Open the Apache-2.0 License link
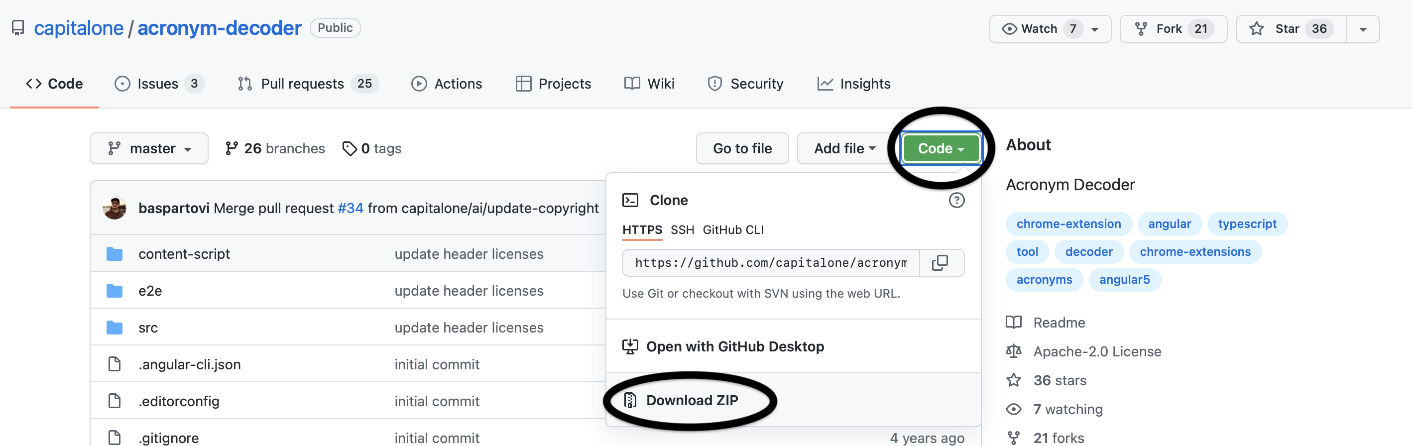Image resolution: width=1412 pixels, height=446 pixels. (1083, 352)
